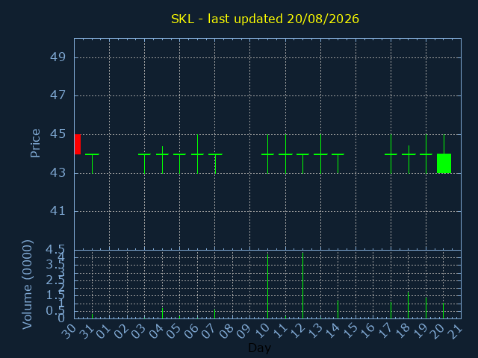Click the day axis label 31
The image size is (478, 358).
[x=87, y=331]
